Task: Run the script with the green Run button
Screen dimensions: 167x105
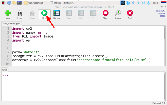Action: (44, 15)
